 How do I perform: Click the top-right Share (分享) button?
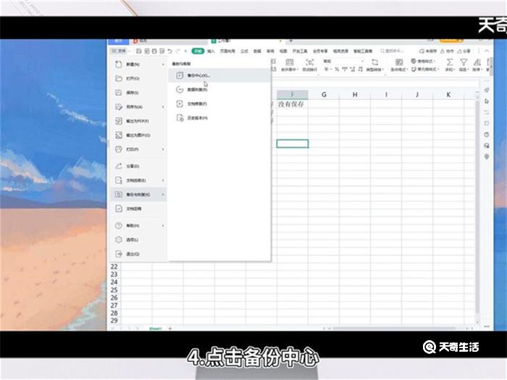point(464,51)
